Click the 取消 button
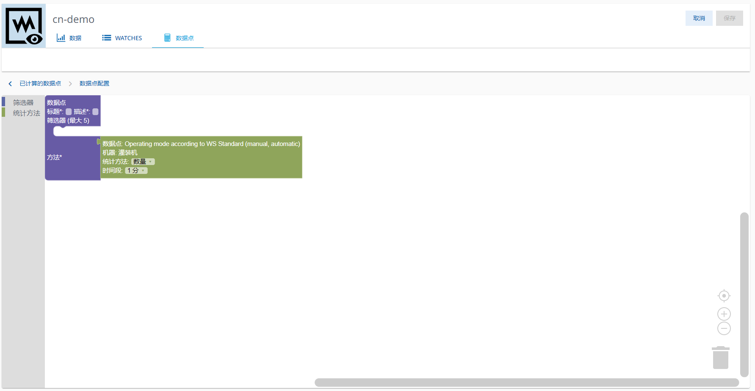This screenshot has width=755, height=391. (699, 18)
